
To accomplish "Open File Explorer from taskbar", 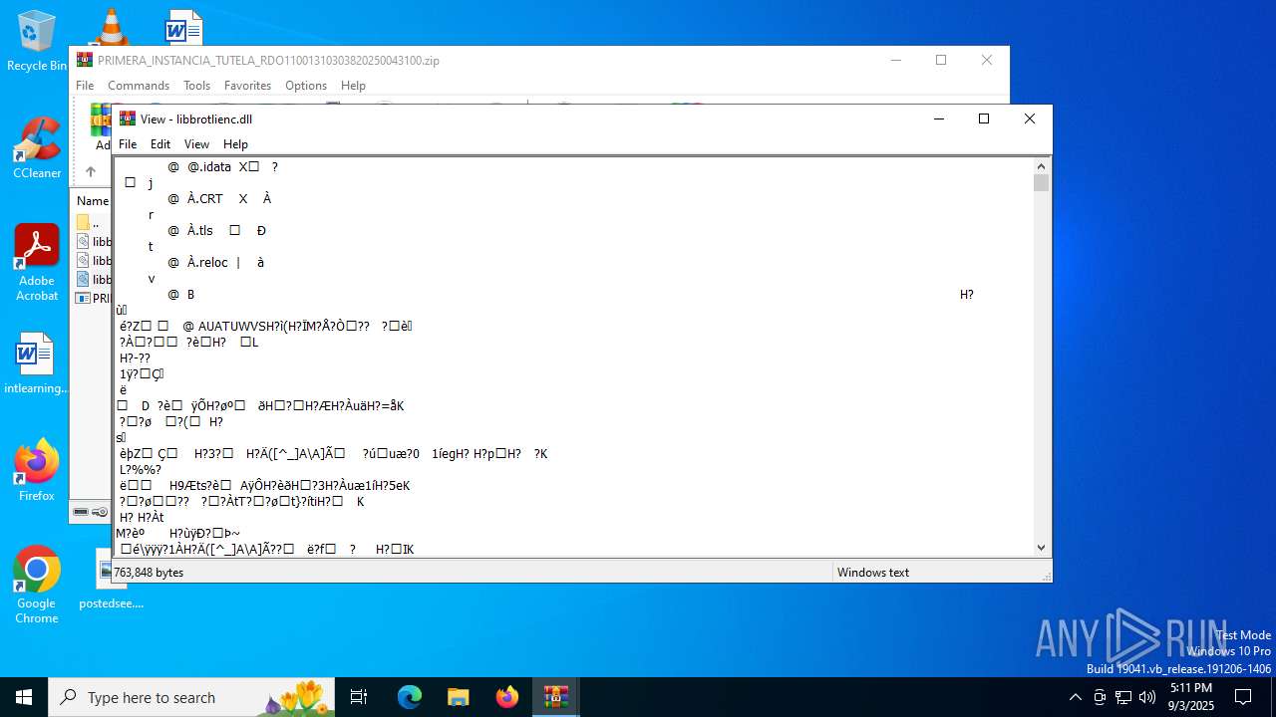I will (x=458, y=697).
